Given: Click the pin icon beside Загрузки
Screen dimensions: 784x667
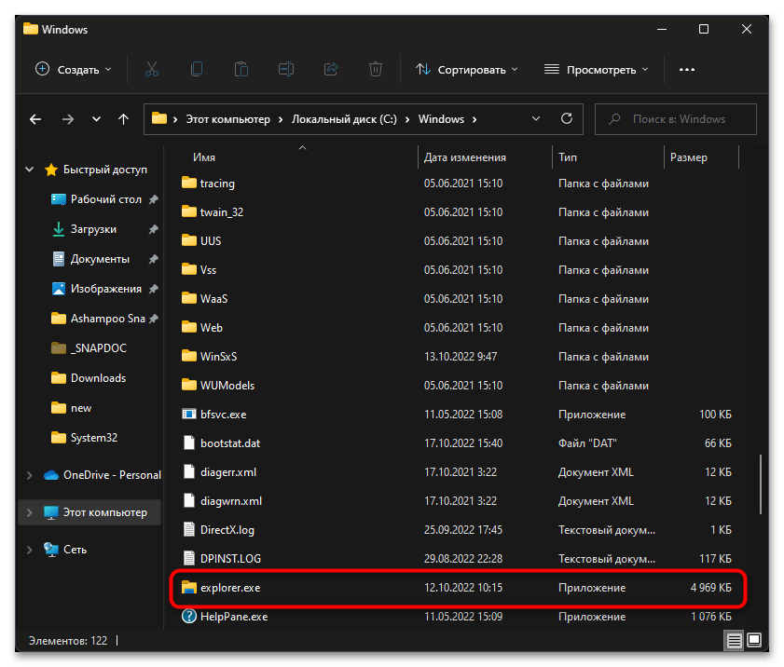Looking at the screenshot, I should [153, 229].
